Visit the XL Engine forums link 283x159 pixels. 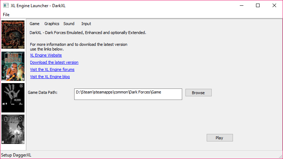[x=52, y=69]
